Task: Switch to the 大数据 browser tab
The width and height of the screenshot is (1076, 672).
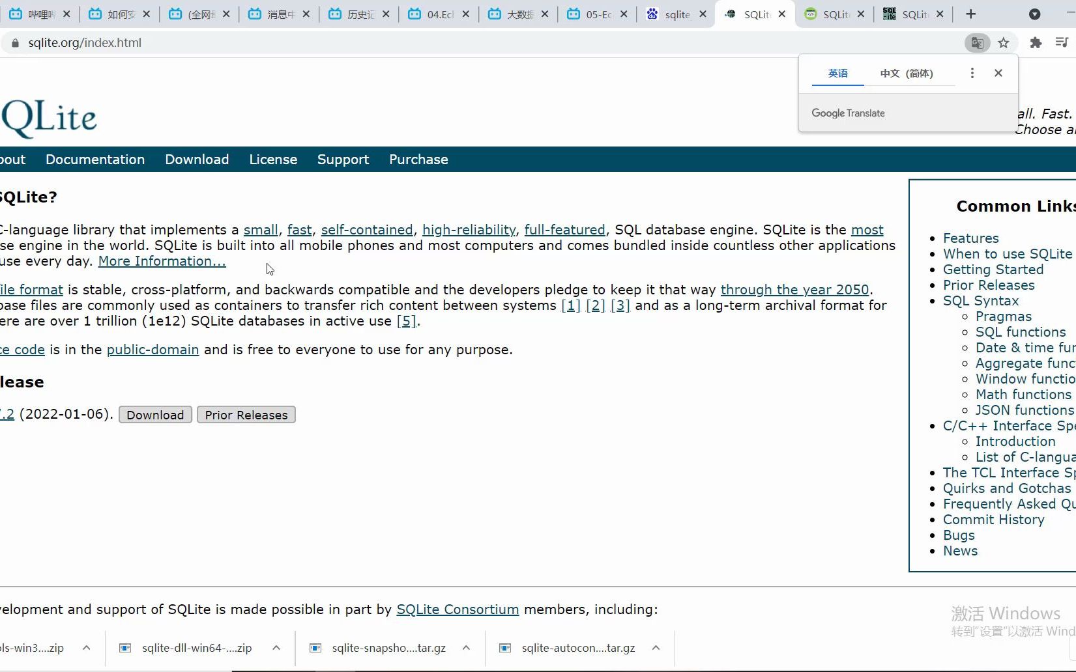Action: (518, 14)
